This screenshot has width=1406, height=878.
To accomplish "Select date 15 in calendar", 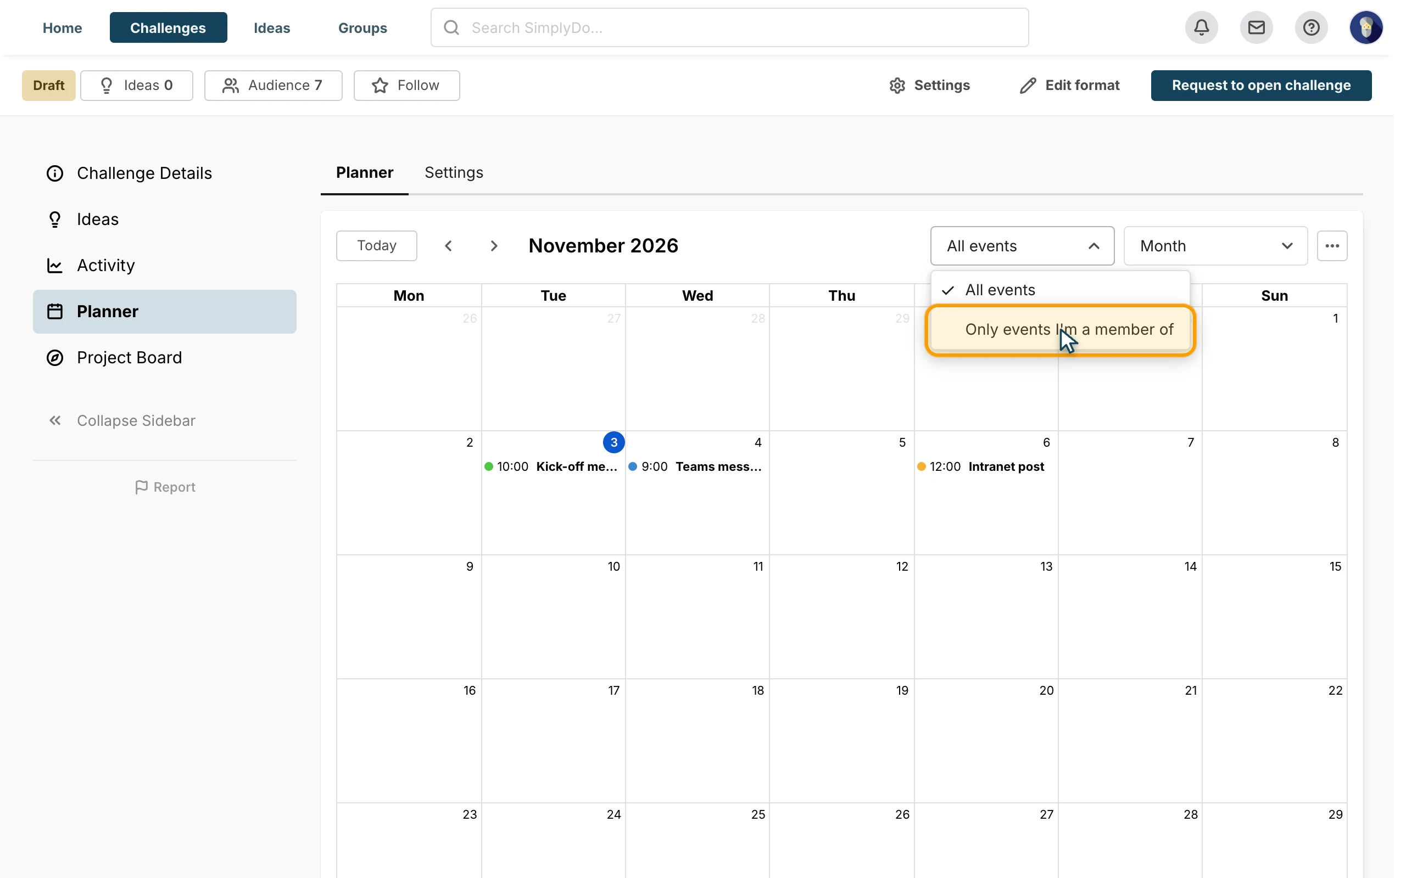I will click(x=1335, y=566).
